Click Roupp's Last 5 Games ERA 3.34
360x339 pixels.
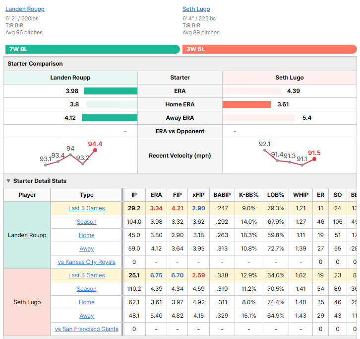pos(156,208)
